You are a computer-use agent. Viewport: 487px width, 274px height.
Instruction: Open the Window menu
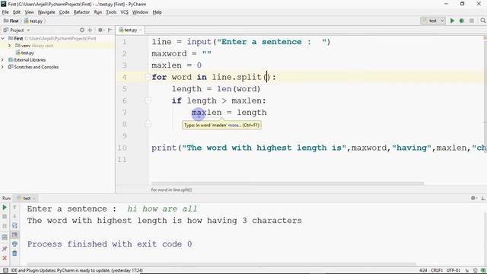click(x=140, y=12)
